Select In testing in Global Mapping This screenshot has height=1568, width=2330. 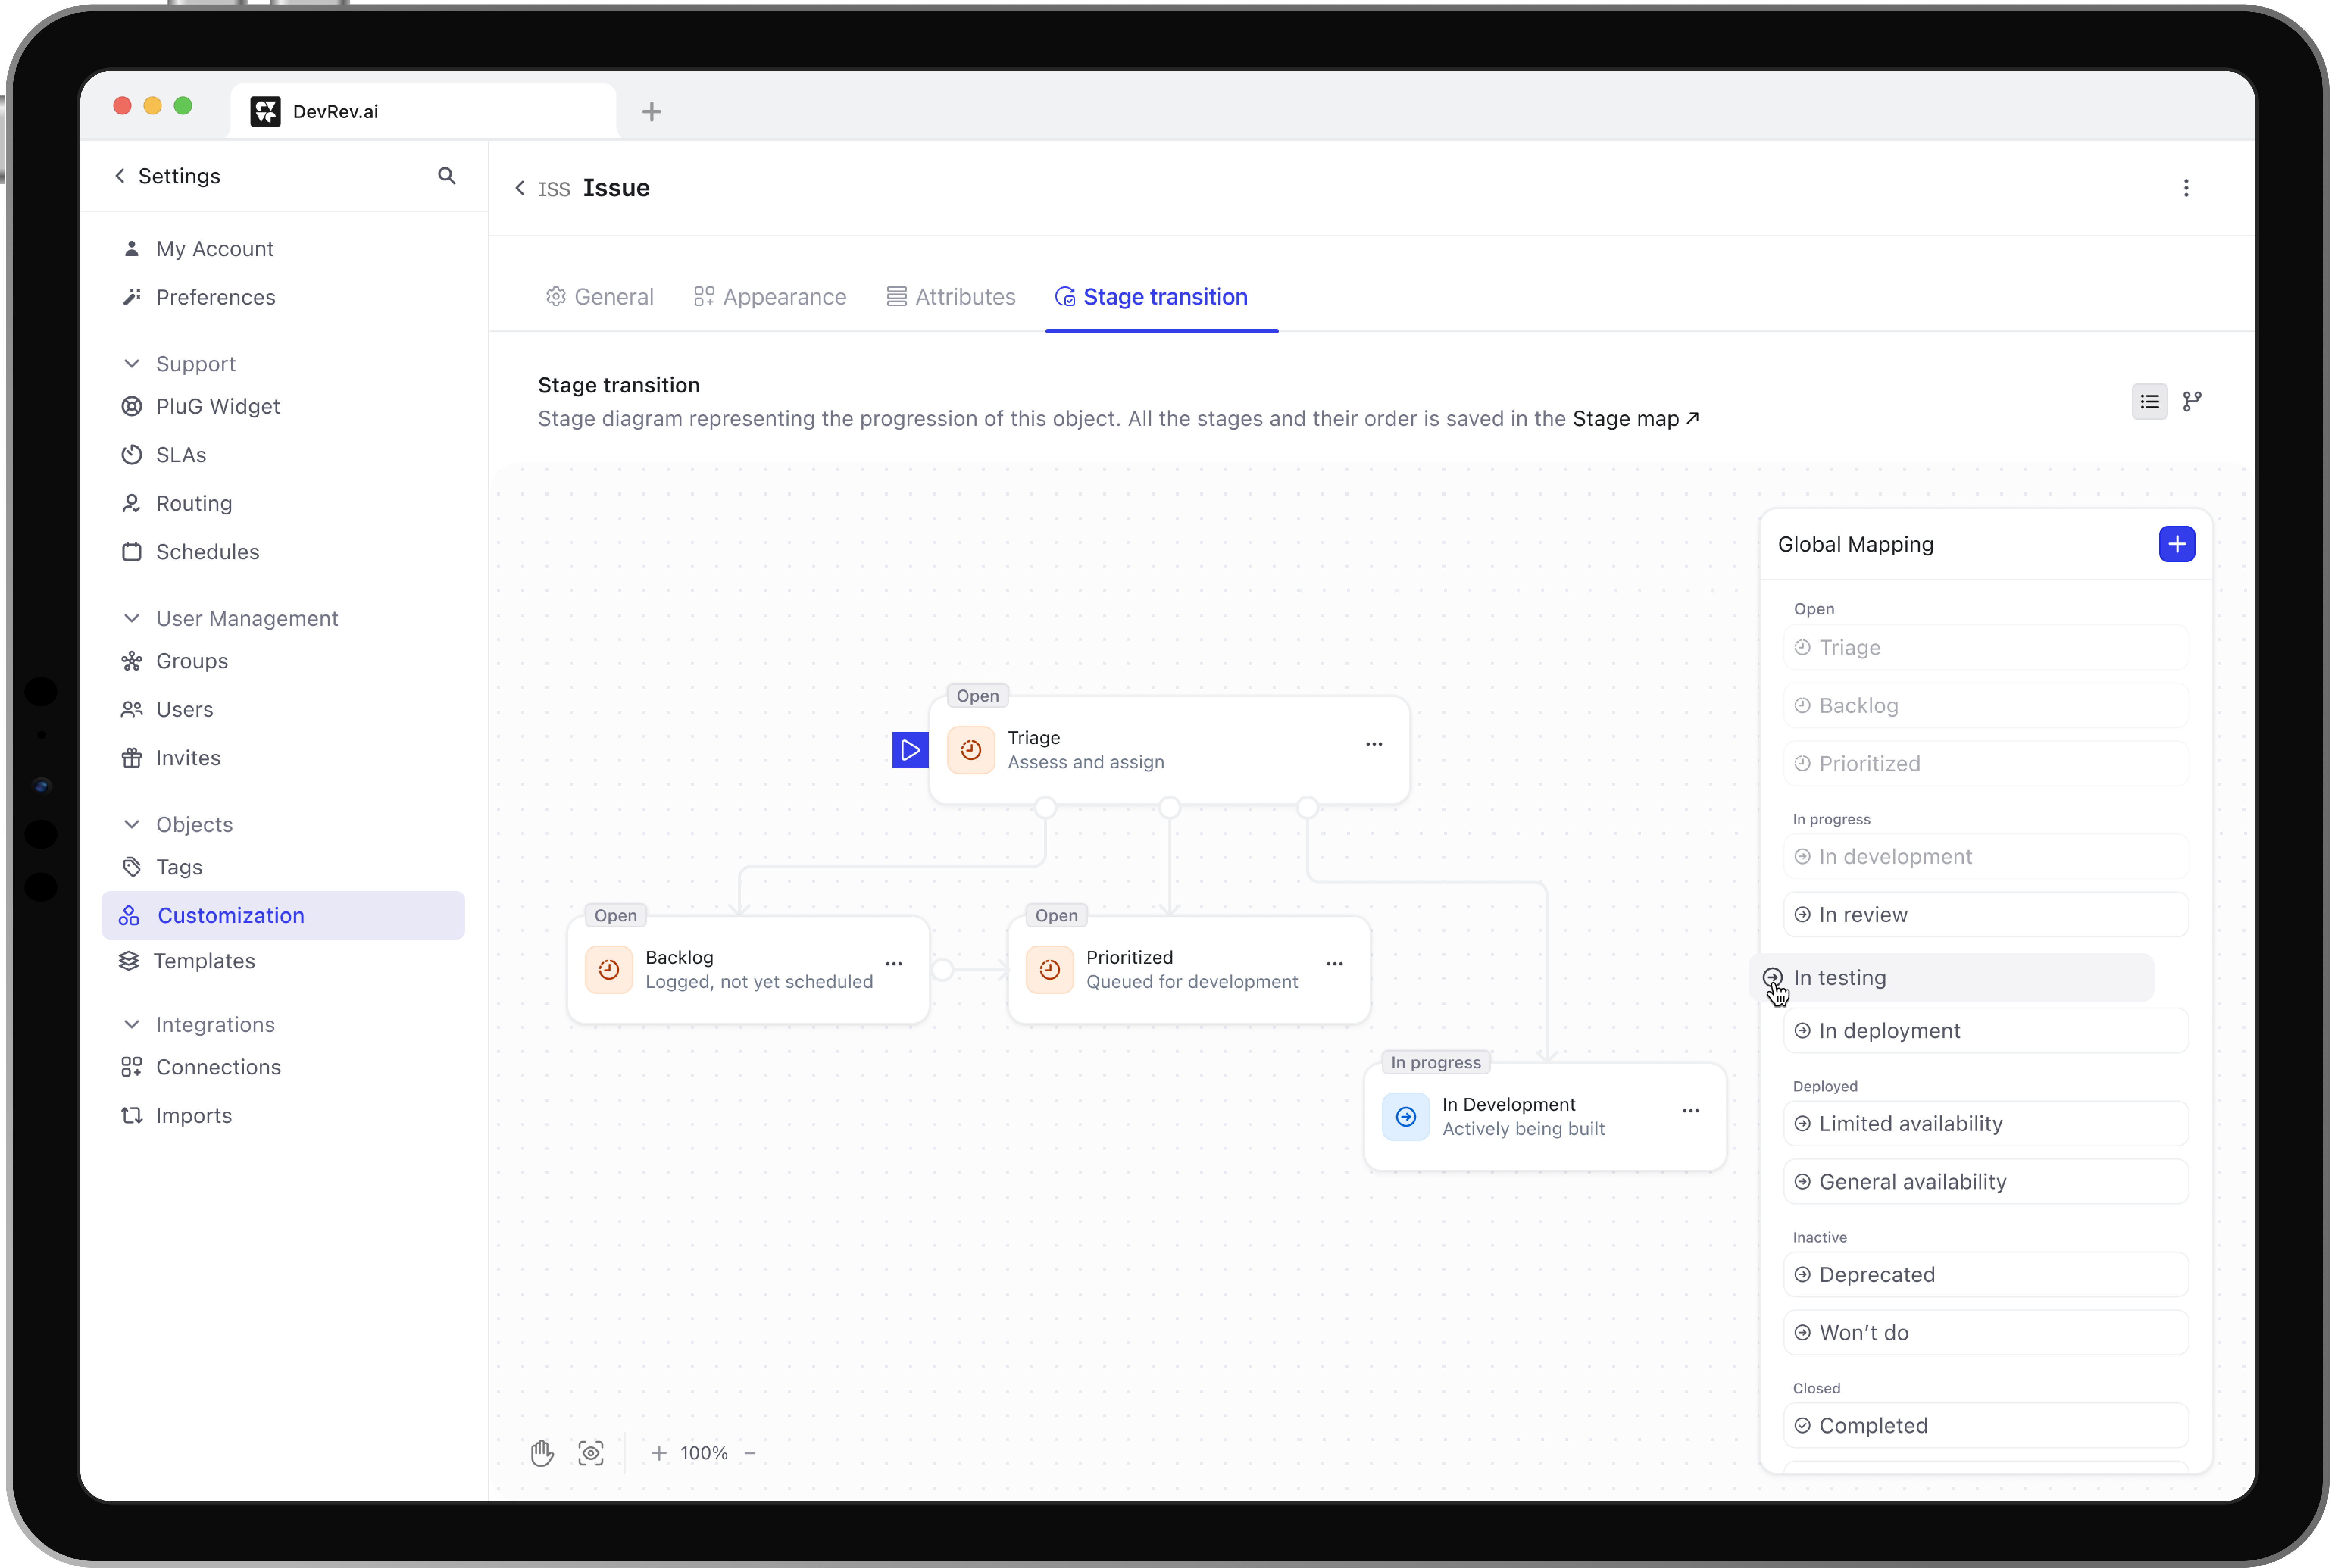[1952, 978]
